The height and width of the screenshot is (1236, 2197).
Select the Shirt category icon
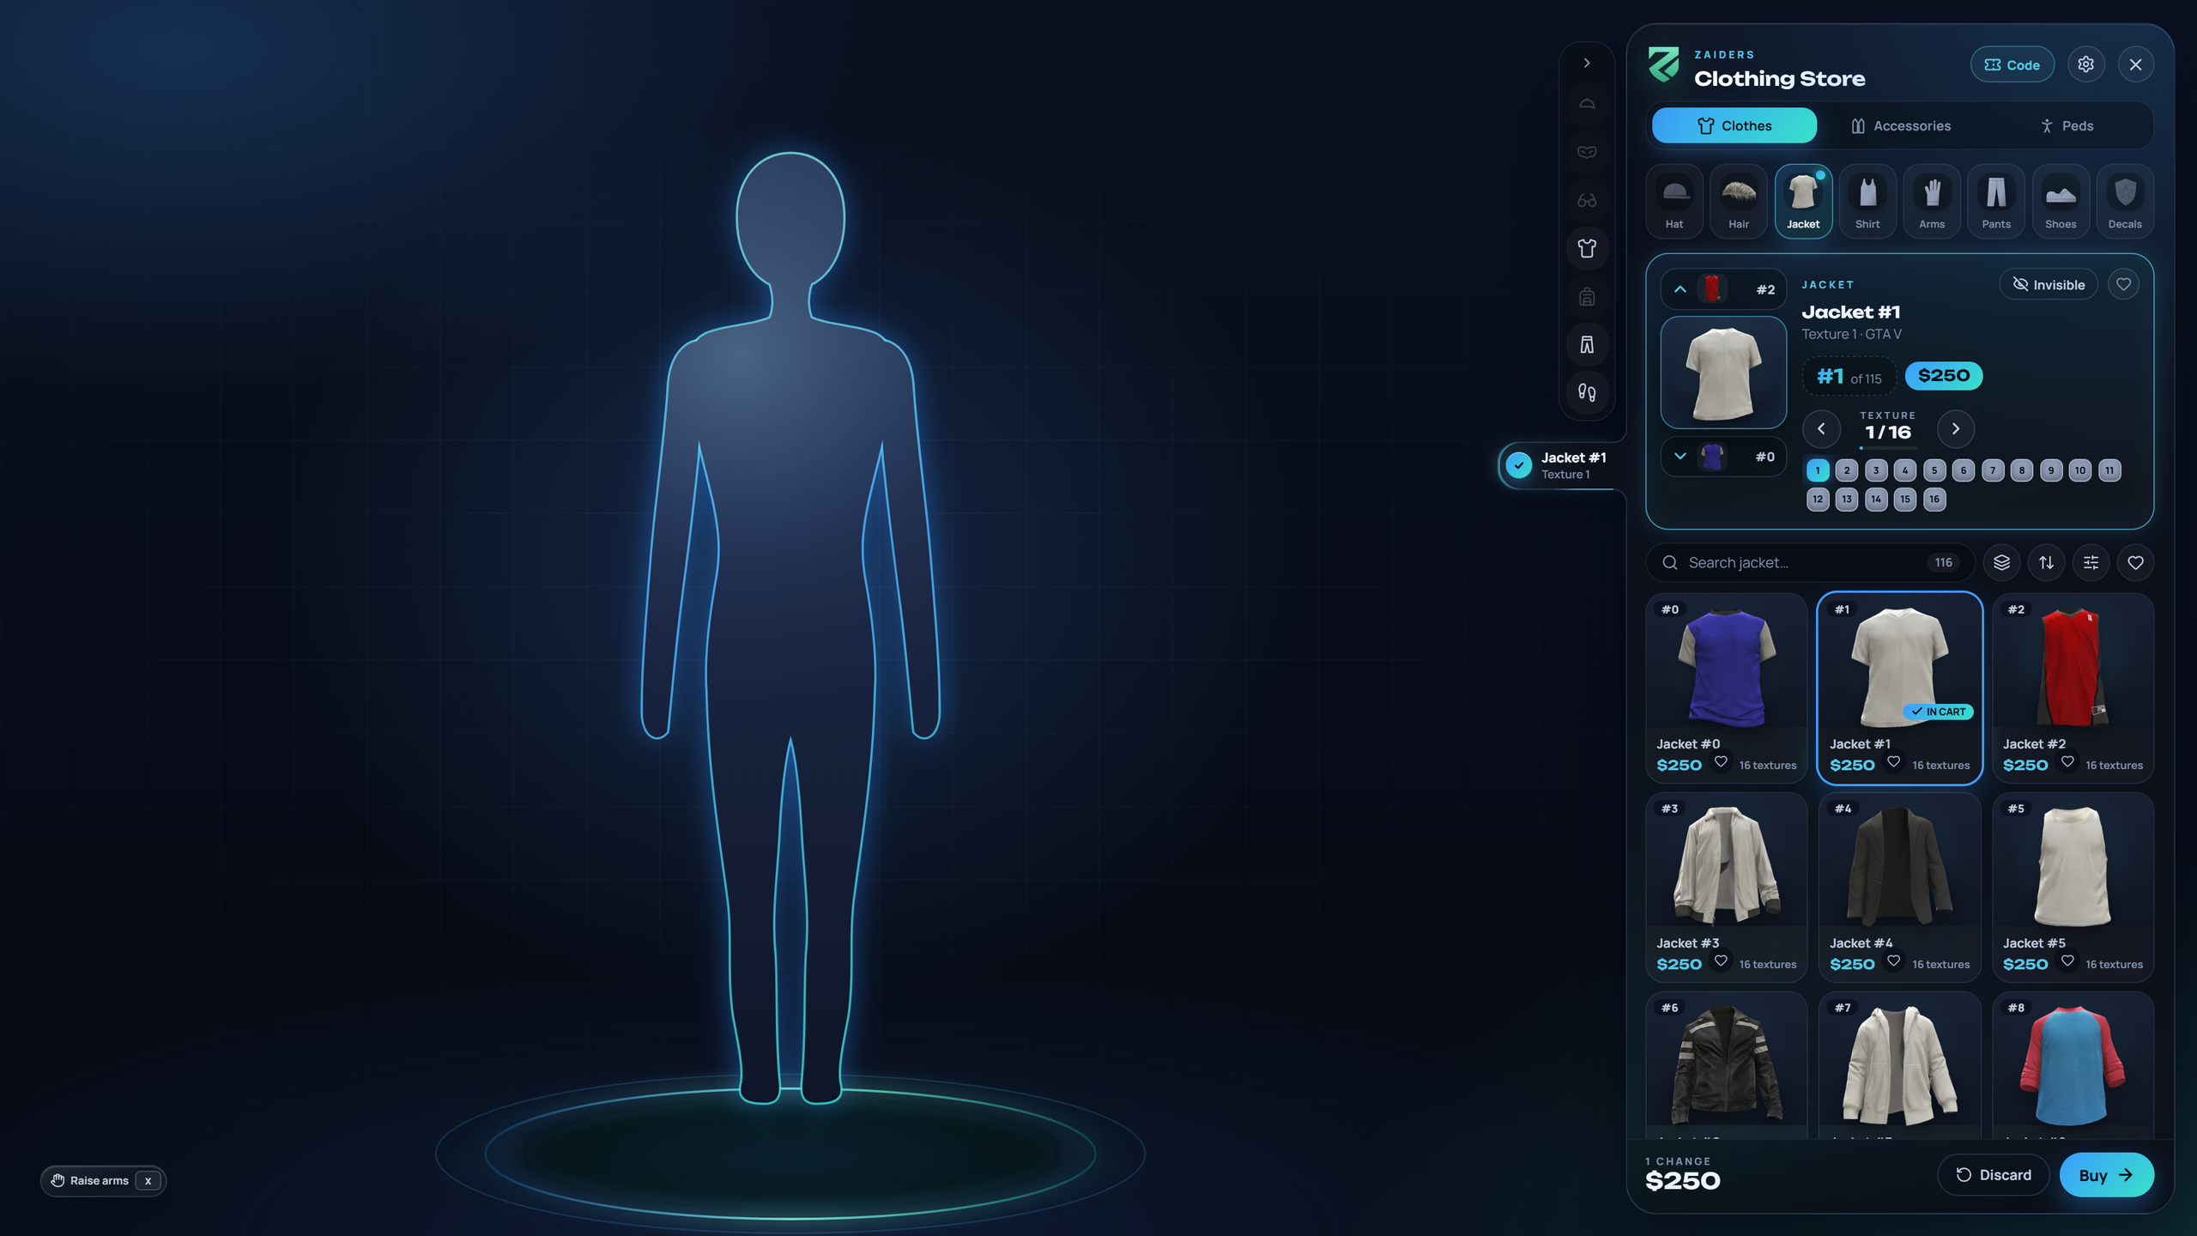click(1867, 202)
